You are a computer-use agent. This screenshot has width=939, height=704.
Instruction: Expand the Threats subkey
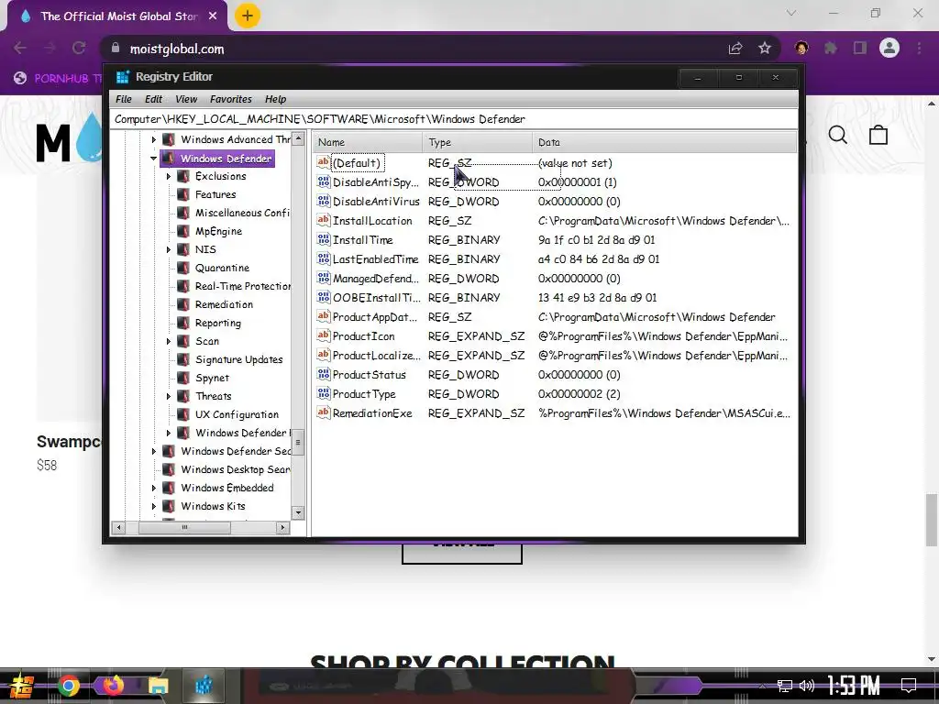click(x=169, y=396)
